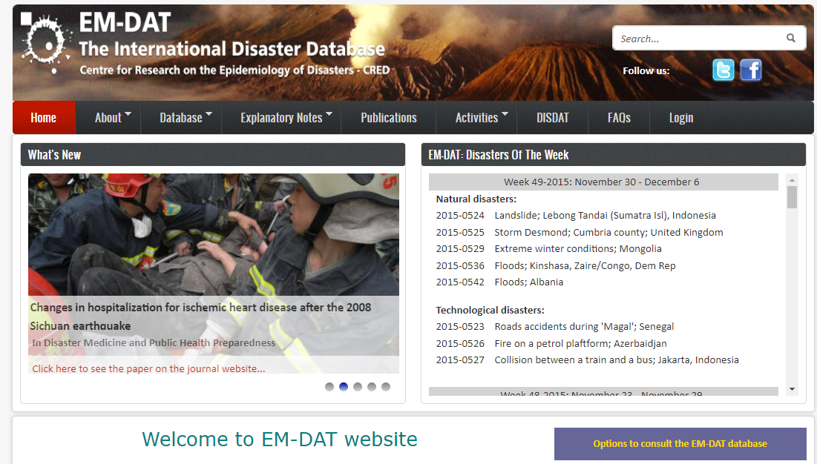817x464 pixels.
Task: Click 'EM-DAT: Disasters Of The Week' header
Action: click(613, 154)
